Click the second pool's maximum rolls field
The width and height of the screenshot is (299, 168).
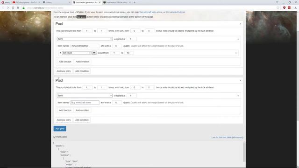(x=102, y=87)
